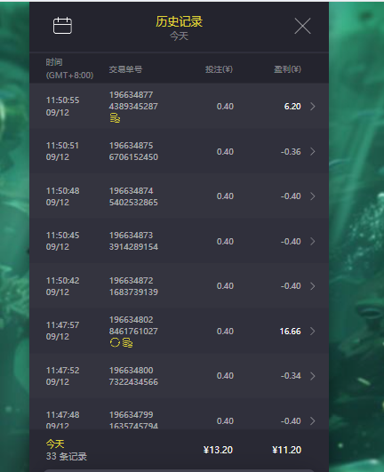This screenshot has height=472, width=384.
Task: Click transaction number 196634874 5402532865
Action: pyautogui.click(x=133, y=196)
